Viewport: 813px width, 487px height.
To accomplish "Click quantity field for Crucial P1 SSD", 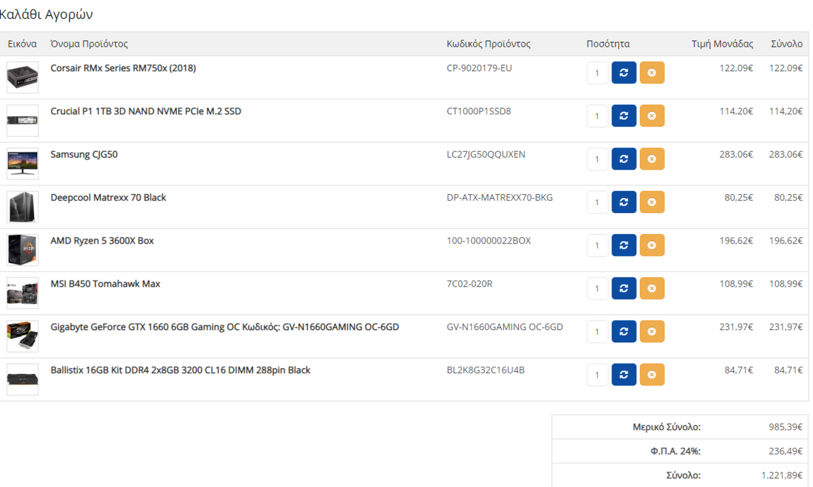I will [598, 116].
